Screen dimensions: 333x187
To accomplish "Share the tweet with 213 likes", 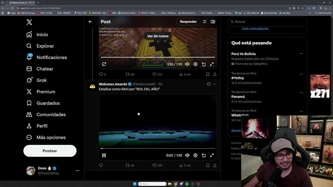I will click(x=215, y=74).
